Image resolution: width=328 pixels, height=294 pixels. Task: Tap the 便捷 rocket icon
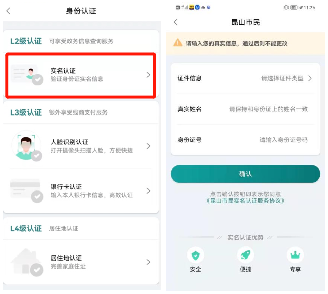point(245,255)
